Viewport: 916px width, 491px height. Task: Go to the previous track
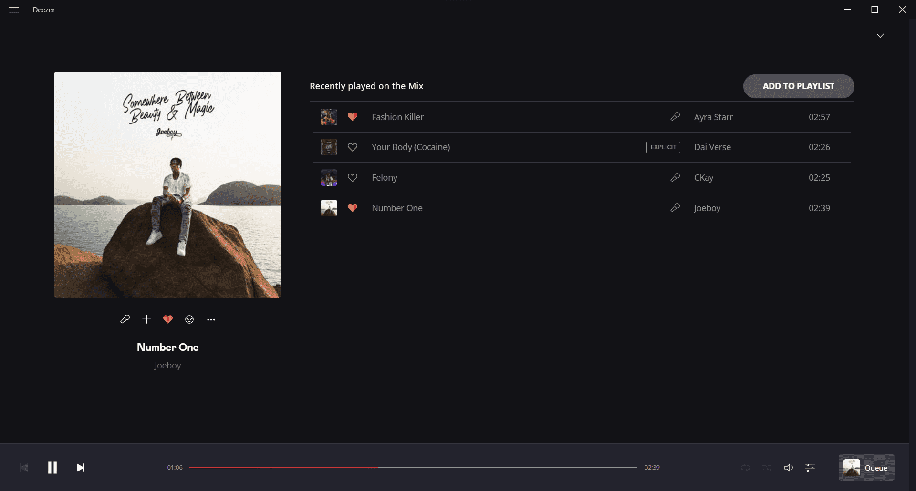click(x=24, y=468)
